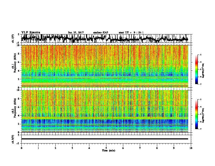Click time axis tick label "0"

[21, 148]
